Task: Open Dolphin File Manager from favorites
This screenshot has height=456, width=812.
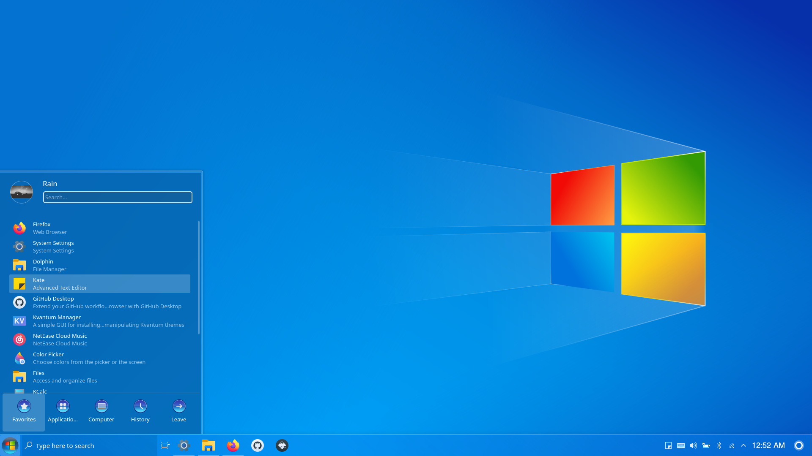Action: tap(100, 265)
